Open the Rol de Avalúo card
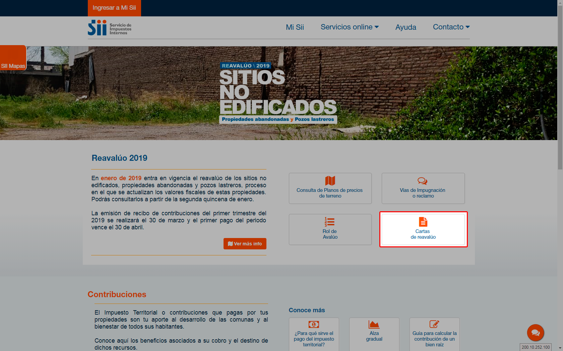The width and height of the screenshot is (563, 351). click(x=330, y=229)
